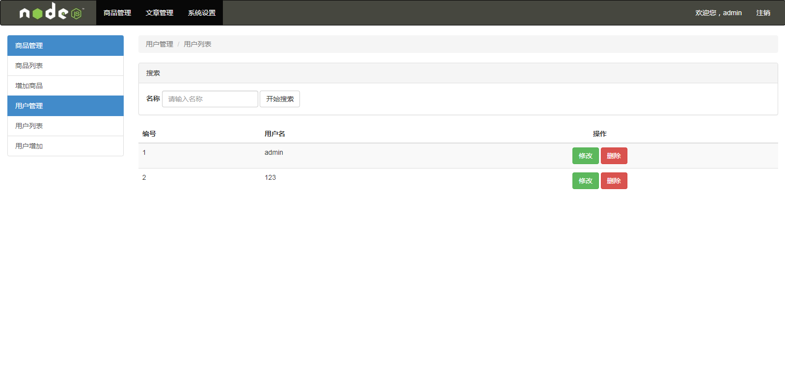The width and height of the screenshot is (785, 386).
Task: Open 文章管理 in the top navbar
Action: point(160,13)
